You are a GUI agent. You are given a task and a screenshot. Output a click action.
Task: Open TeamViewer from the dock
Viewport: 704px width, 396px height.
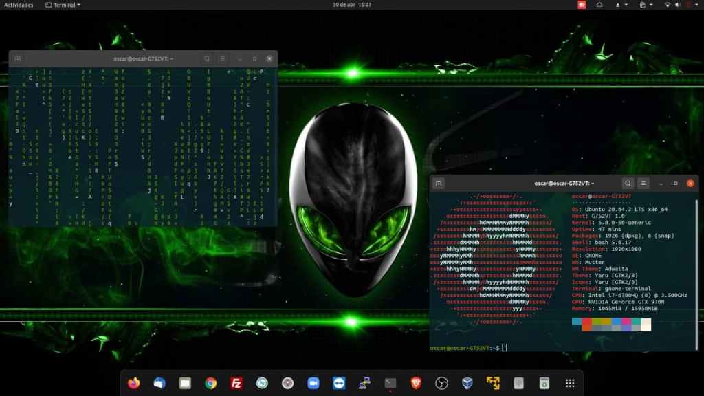click(x=339, y=383)
